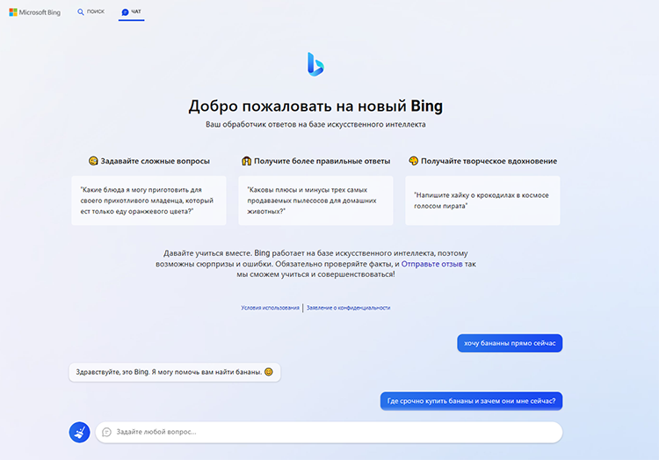Click the heading 'Задавайте сложные вопросы'
Screen dimensions: 659x460
click(155, 161)
